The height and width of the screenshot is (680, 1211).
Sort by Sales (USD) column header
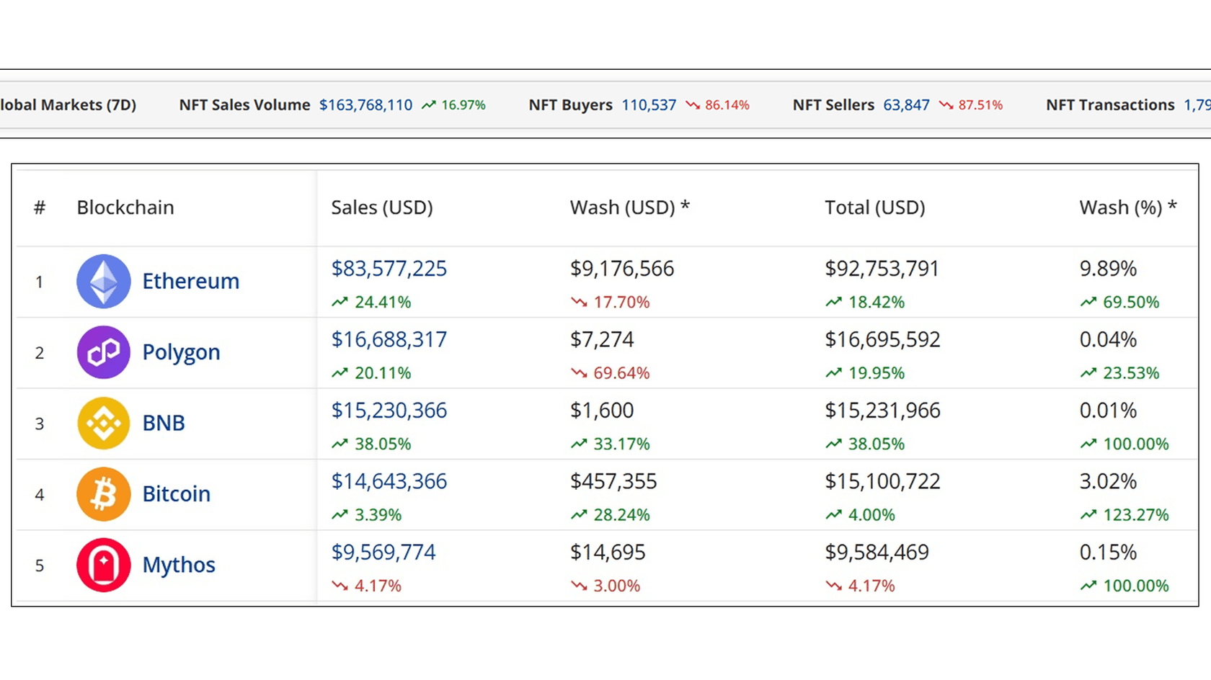pos(382,207)
